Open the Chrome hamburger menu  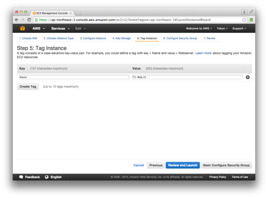[251, 20]
